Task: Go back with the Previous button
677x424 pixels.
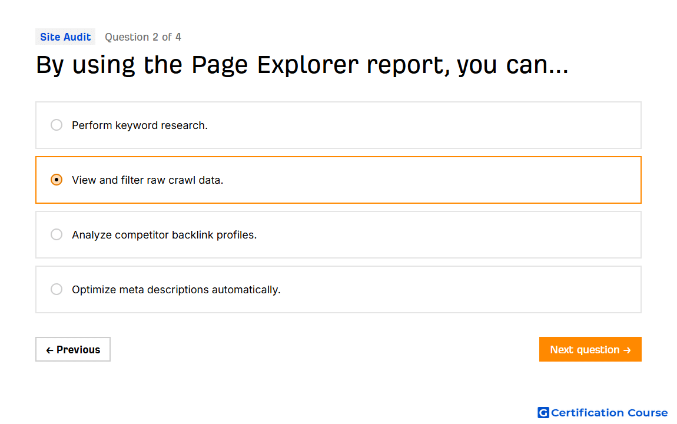Action: coord(73,349)
